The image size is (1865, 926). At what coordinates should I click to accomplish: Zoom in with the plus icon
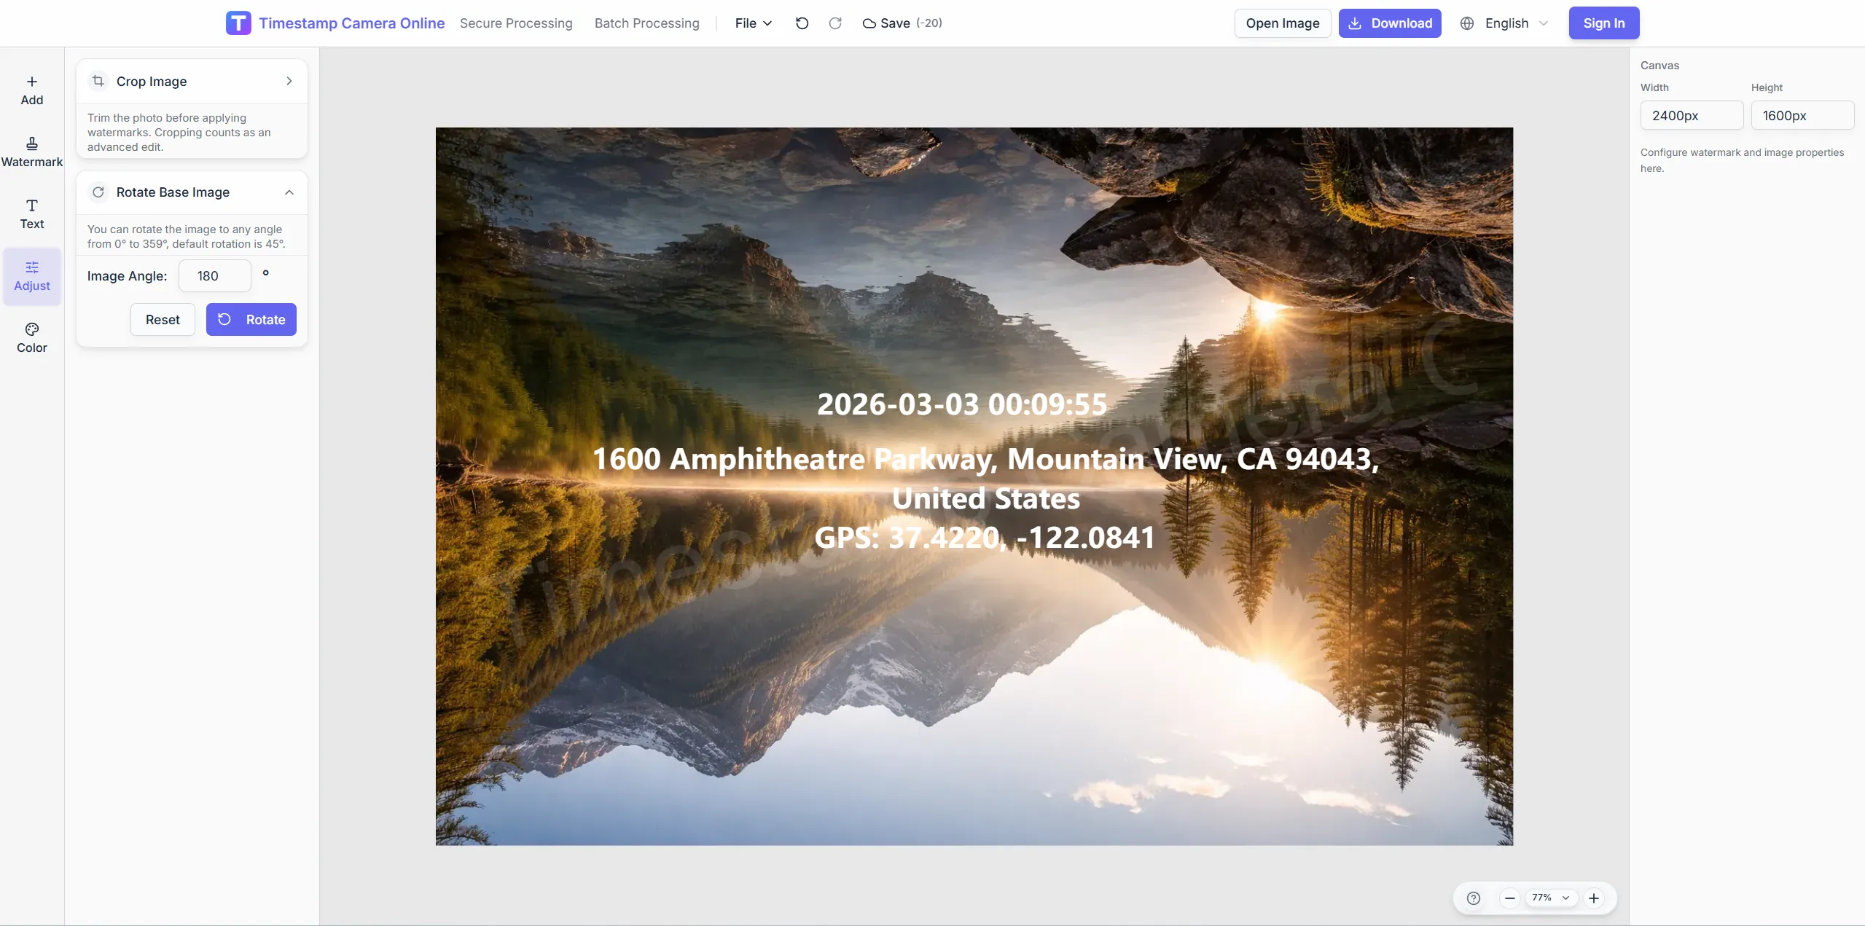(x=1594, y=898)
